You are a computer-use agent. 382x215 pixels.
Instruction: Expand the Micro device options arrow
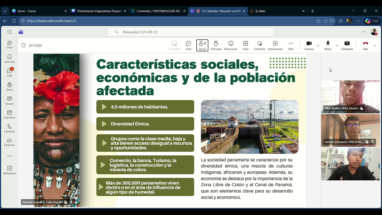tap(337, 45)
